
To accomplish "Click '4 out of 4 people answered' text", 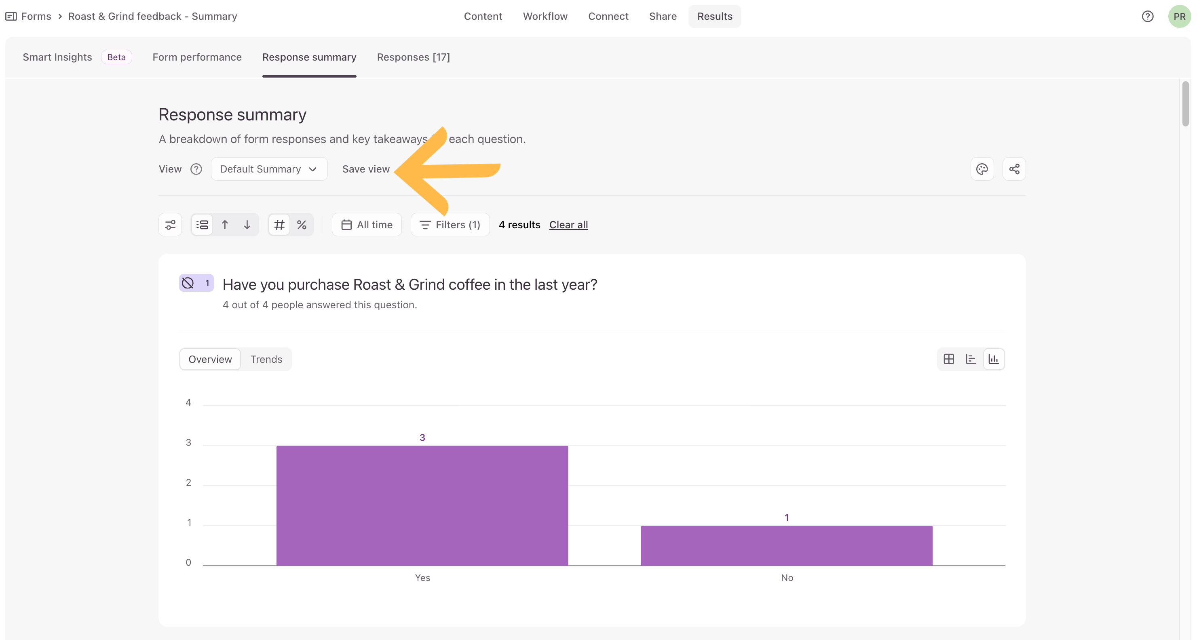I will [320, 305].
